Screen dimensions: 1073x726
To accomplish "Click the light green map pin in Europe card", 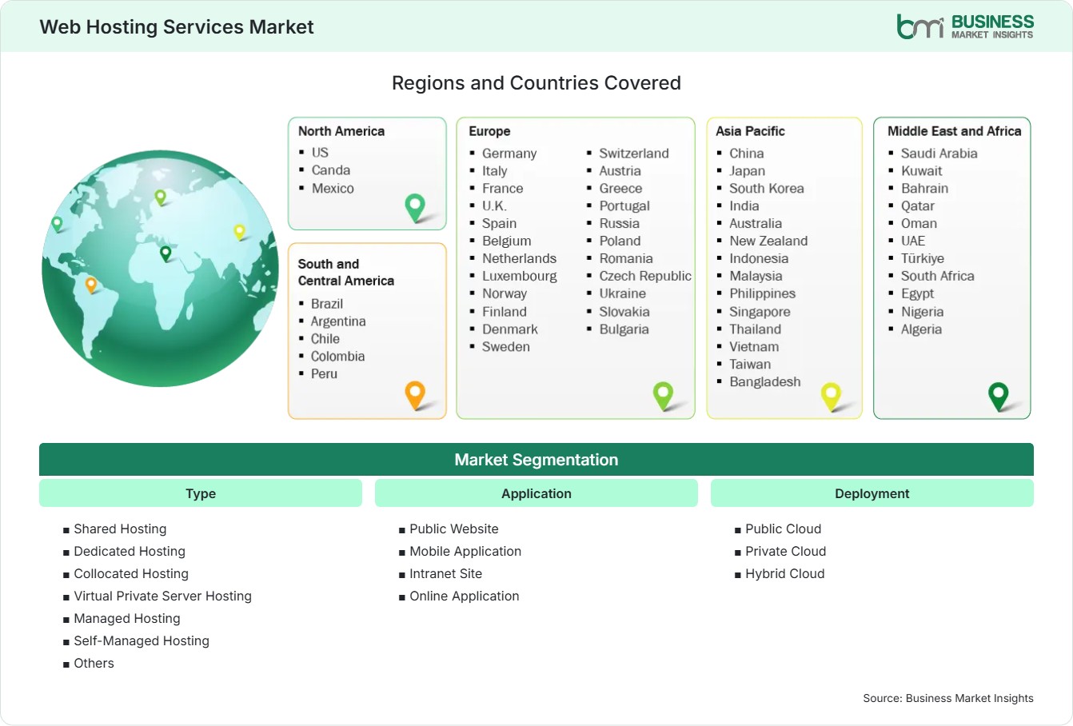I will [663, 395].
